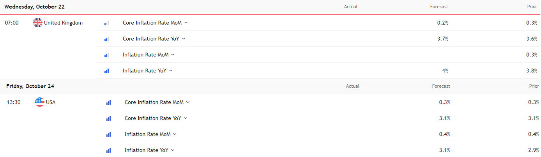Click the Prior header for October 24
Screen dimensions: 541x157
click(x=534, y=86)
